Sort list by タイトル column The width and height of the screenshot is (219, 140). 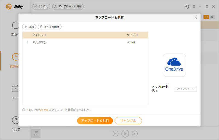point(39,35)
